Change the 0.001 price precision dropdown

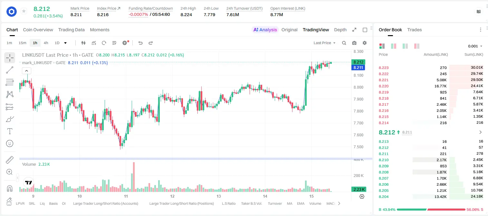pos(475,46)
